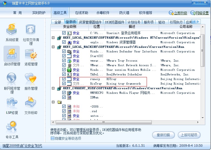
Task: Click the IDMan entry icon
Action: click(x=69, y=98)
